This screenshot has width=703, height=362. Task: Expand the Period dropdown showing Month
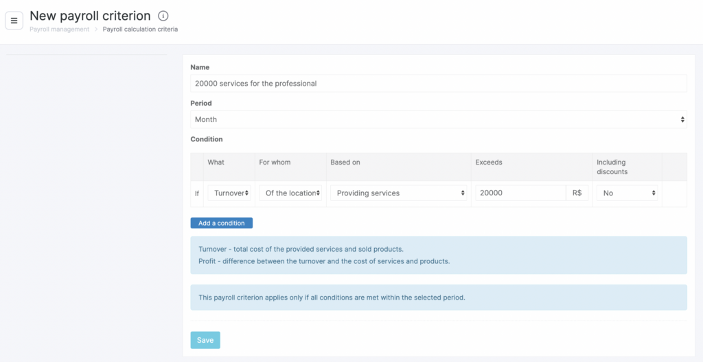click(x=438, y=119)
